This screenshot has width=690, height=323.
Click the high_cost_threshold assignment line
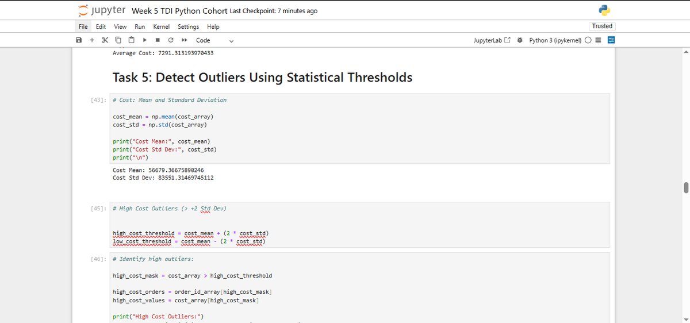191,234
